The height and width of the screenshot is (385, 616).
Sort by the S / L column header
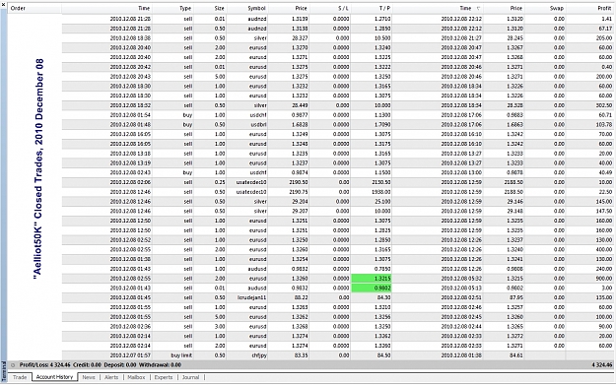(329, 8)
